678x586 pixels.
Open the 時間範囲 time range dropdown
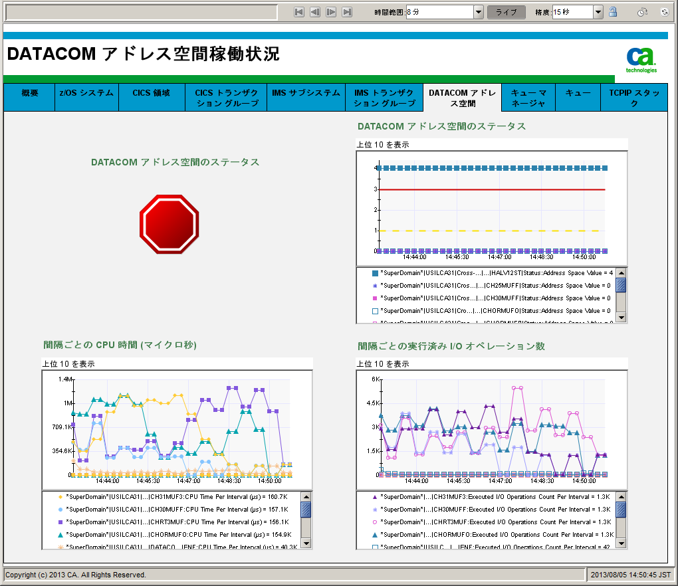click(477, 11)
